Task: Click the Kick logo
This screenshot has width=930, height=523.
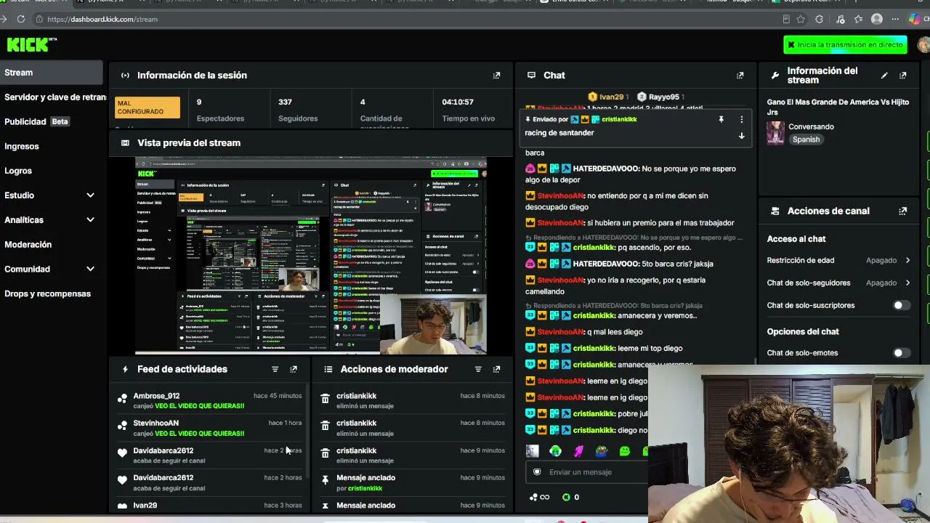Action: pos(31,45)
